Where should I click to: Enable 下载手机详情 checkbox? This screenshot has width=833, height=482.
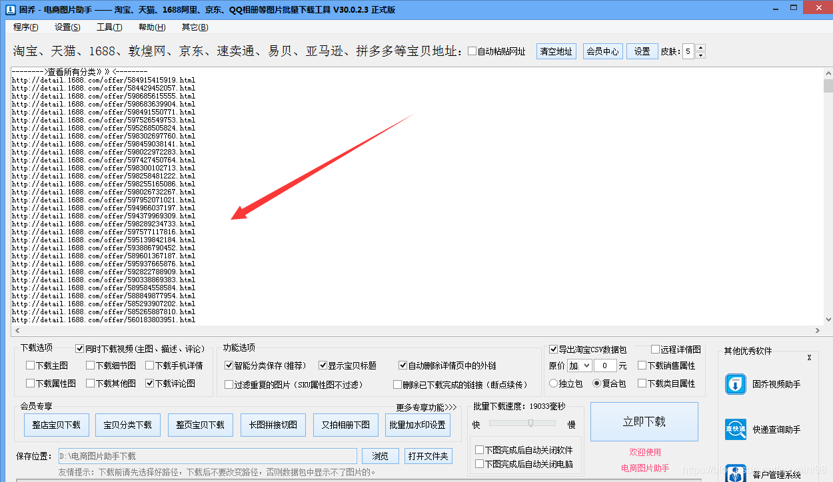point(150,365)
